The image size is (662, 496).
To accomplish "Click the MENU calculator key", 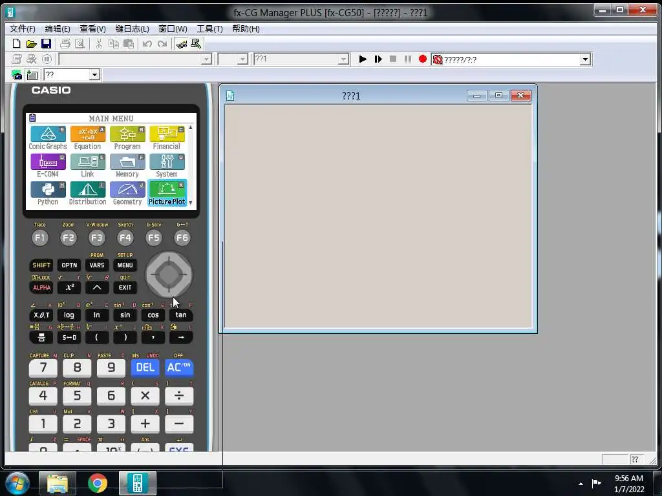I will (x=125, y=265).
